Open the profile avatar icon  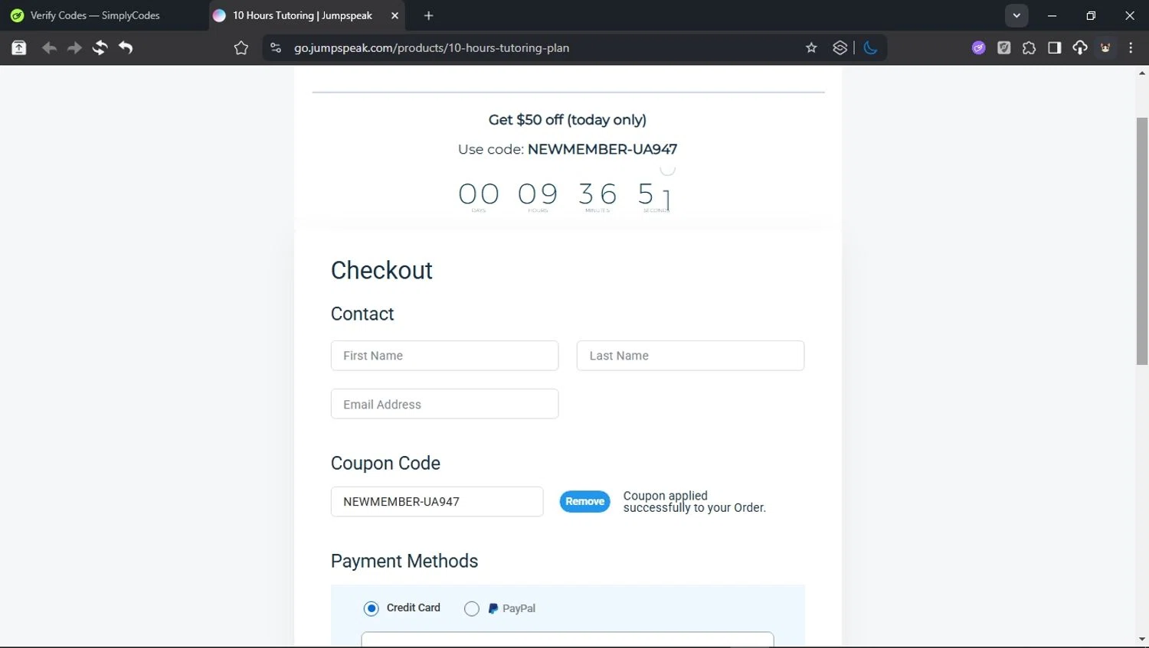click(1105, 47)
